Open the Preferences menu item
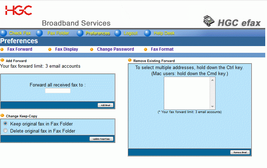The width and height of the screenshot is (267, 168). (98, 33)
